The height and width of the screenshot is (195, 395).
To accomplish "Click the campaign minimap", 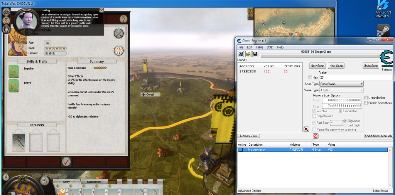I will [x=295, y=22].
